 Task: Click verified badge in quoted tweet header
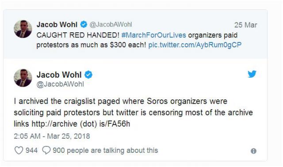pyautogui.click(x=84, y=24)
